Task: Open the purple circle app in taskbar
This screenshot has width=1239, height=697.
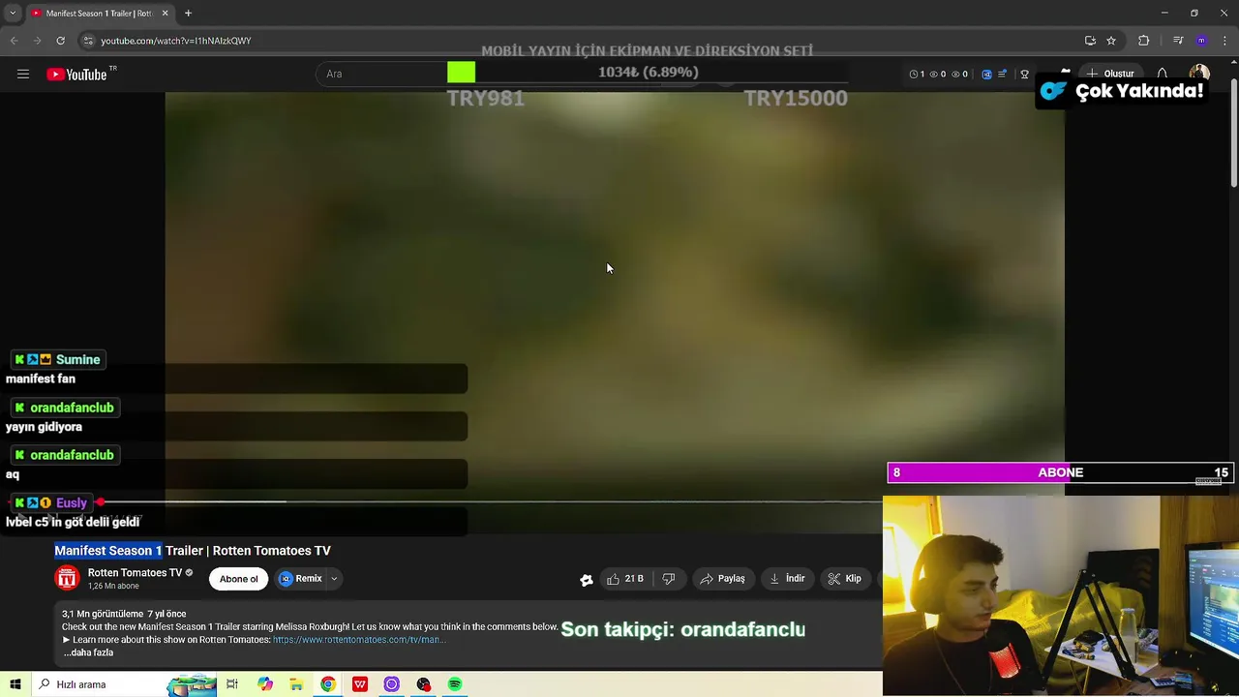Action: click(x=391, y=684)
